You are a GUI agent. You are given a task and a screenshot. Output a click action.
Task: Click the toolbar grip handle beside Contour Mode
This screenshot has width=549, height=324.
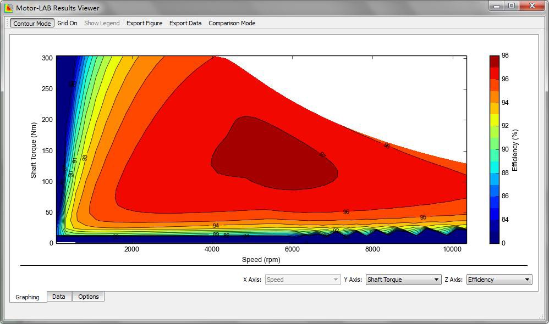tap(7, 23)
